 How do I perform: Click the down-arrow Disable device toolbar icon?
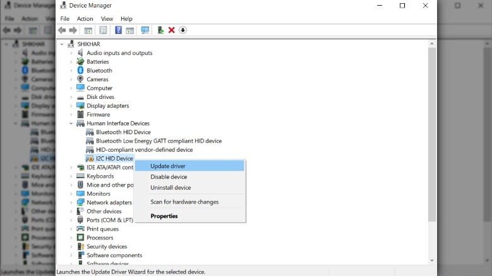point(183,30)
